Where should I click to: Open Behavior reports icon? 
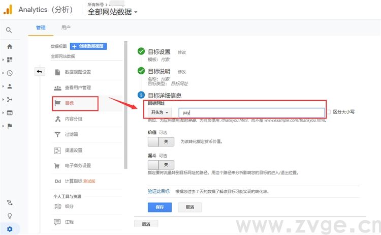point(10,112)
